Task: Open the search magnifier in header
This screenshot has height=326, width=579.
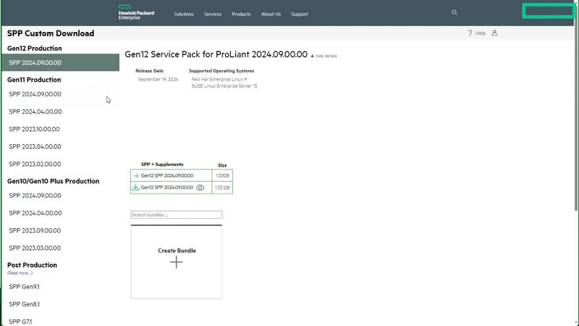Action: (455, 12)
